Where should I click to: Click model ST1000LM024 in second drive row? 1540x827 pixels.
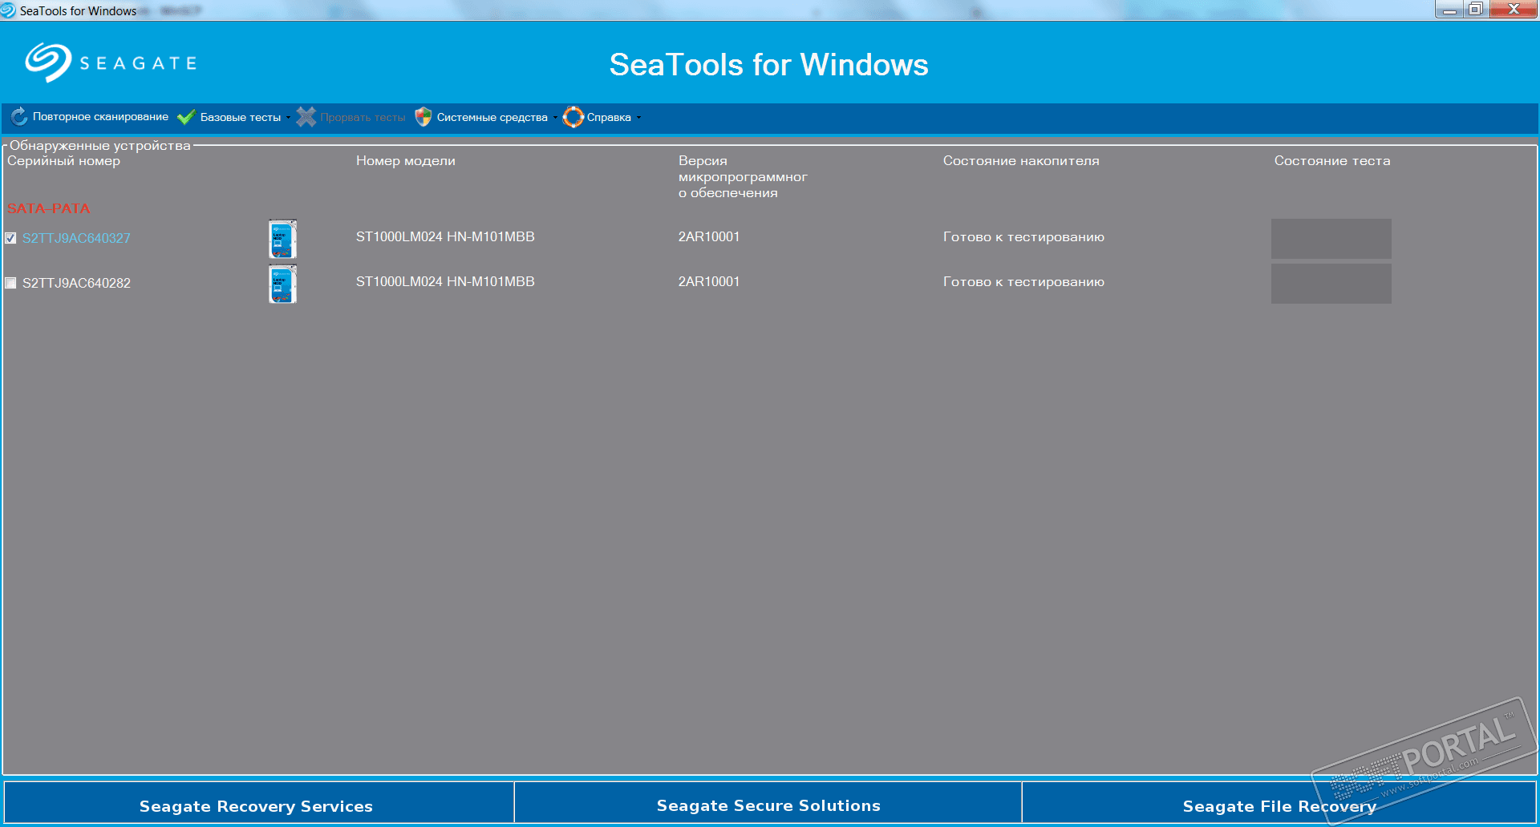(445, 282)
